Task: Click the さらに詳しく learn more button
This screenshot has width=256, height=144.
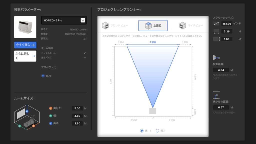Action: (x=25, y=56)
